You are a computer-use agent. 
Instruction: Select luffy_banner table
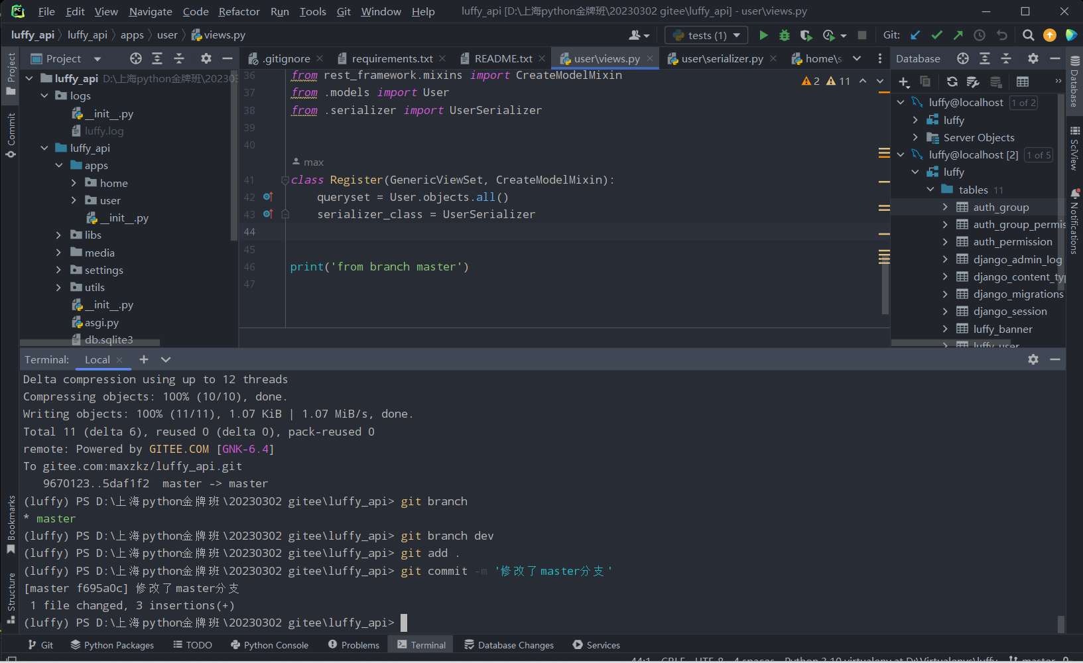(1002, 329)
